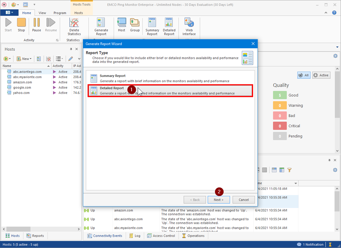Screen dimensions: 341x248
Task: Click Next in the Generate Report Wizard
Action: click(x=219, y=200)
